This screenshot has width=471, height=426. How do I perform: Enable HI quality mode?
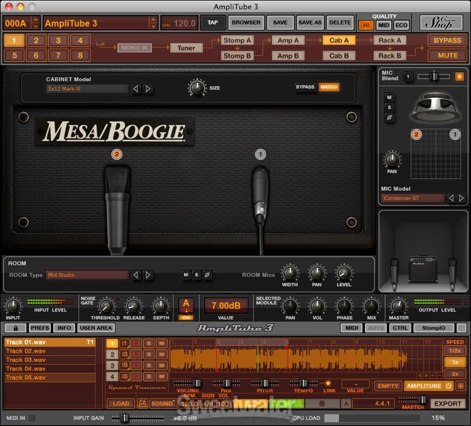(365, 25)
